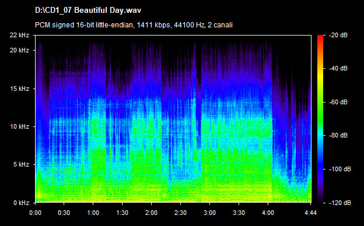Screen dimensions: 364x226
Task: Click the '2:30' time axis label
Action: point(180,213)
